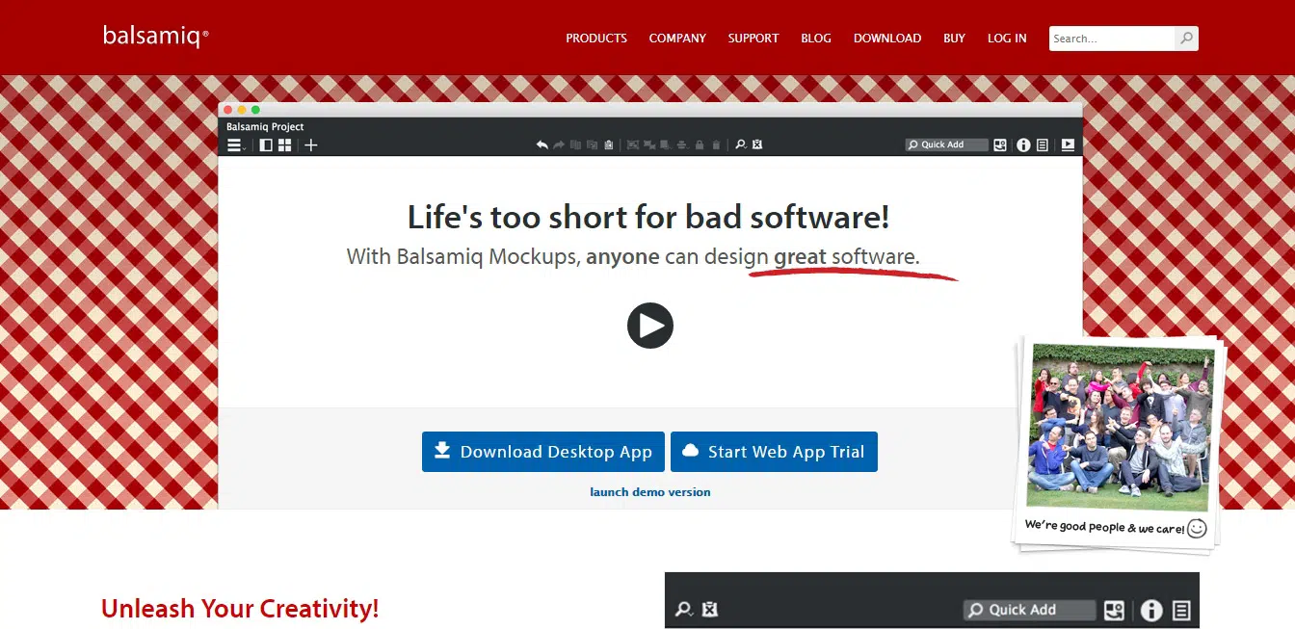Toggle the UI library panel icon
This screenshot has height=629, width=1295.
coord(1000,145)
